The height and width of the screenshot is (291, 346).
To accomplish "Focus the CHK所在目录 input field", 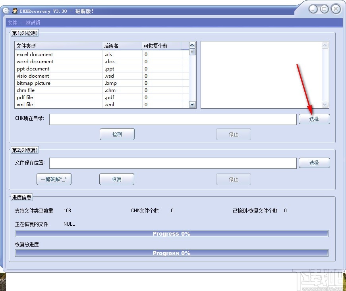I will click(173, 119).
